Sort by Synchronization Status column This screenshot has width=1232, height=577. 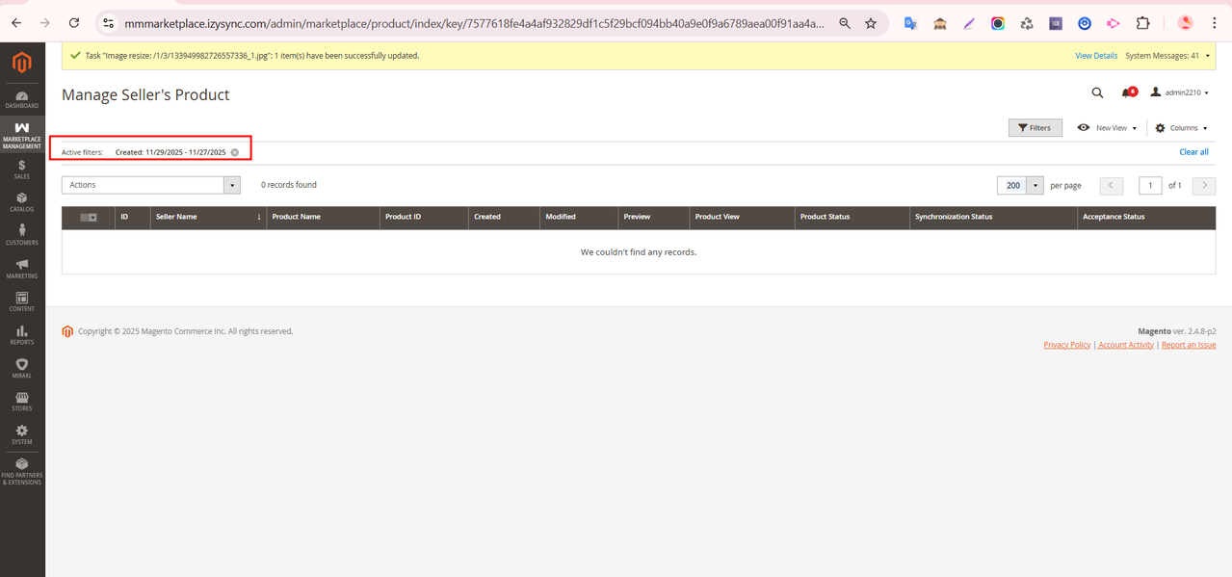point(993,218)
